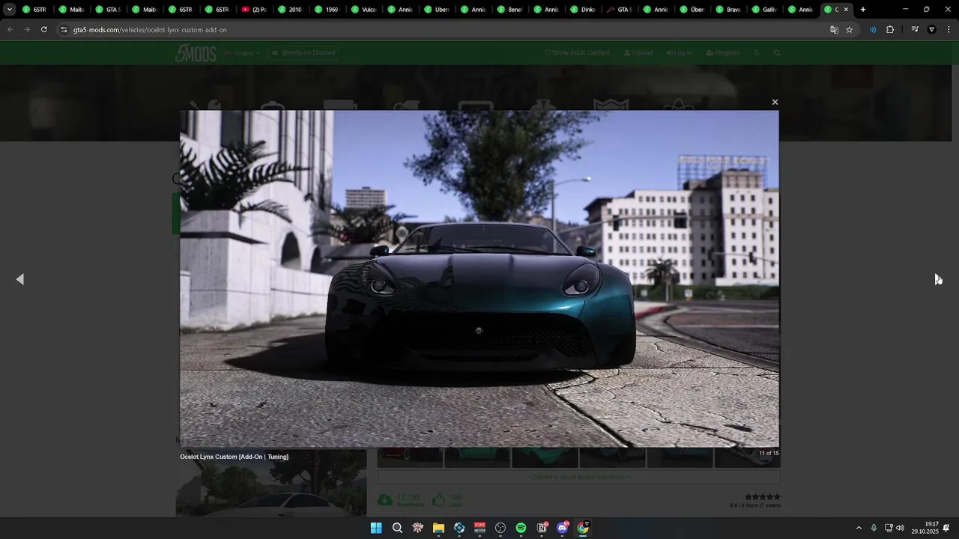Close the active tab

click(846, 10)
